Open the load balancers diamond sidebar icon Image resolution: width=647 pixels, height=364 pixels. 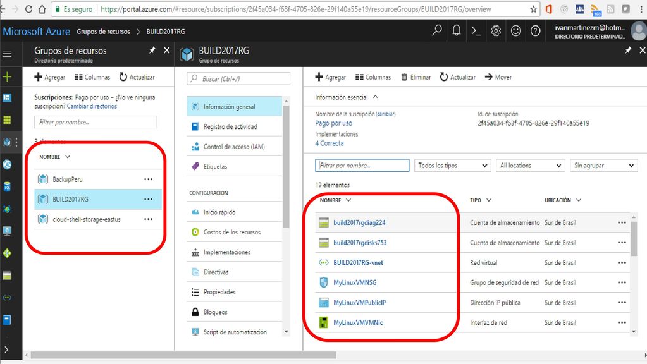click(7, 253)
